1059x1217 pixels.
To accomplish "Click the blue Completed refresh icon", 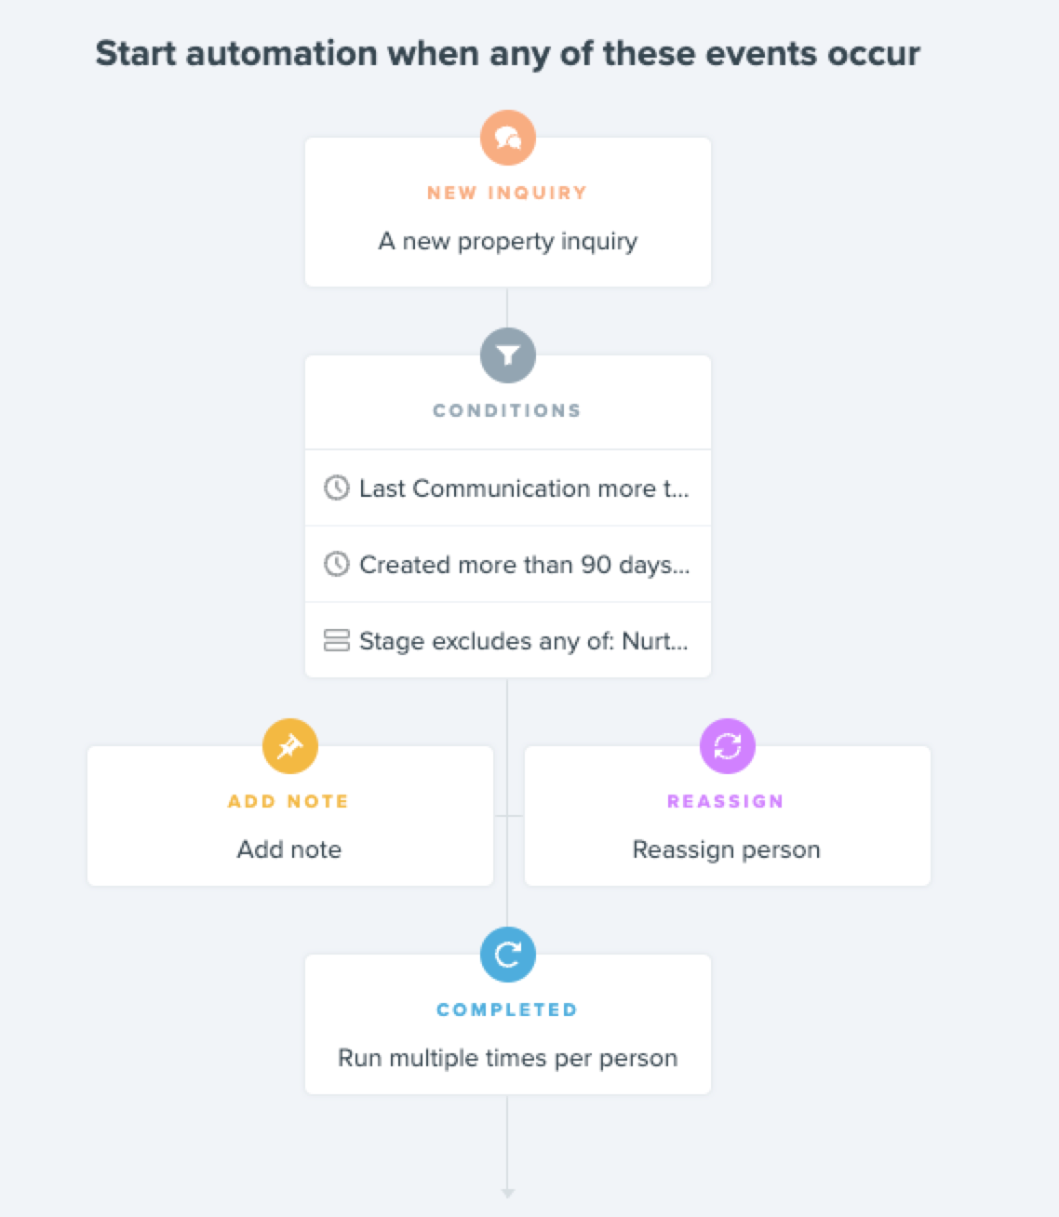I will (507, 955).
